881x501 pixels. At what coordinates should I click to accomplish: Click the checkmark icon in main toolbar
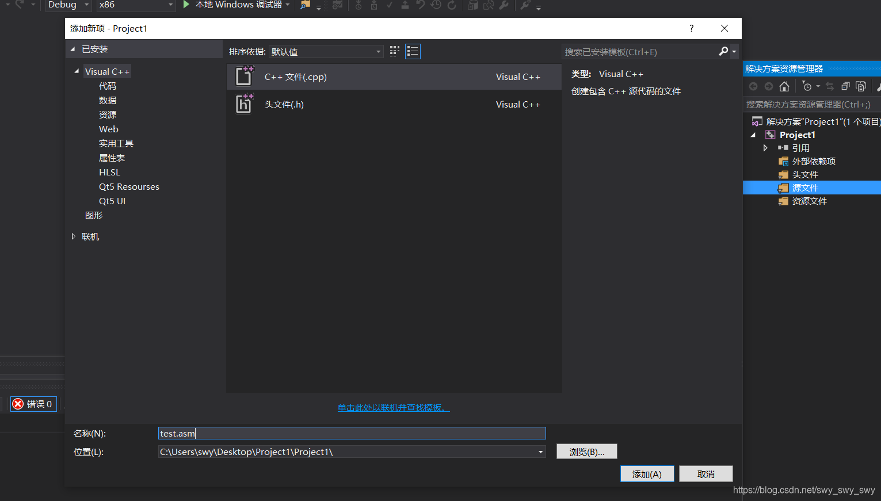390,5
